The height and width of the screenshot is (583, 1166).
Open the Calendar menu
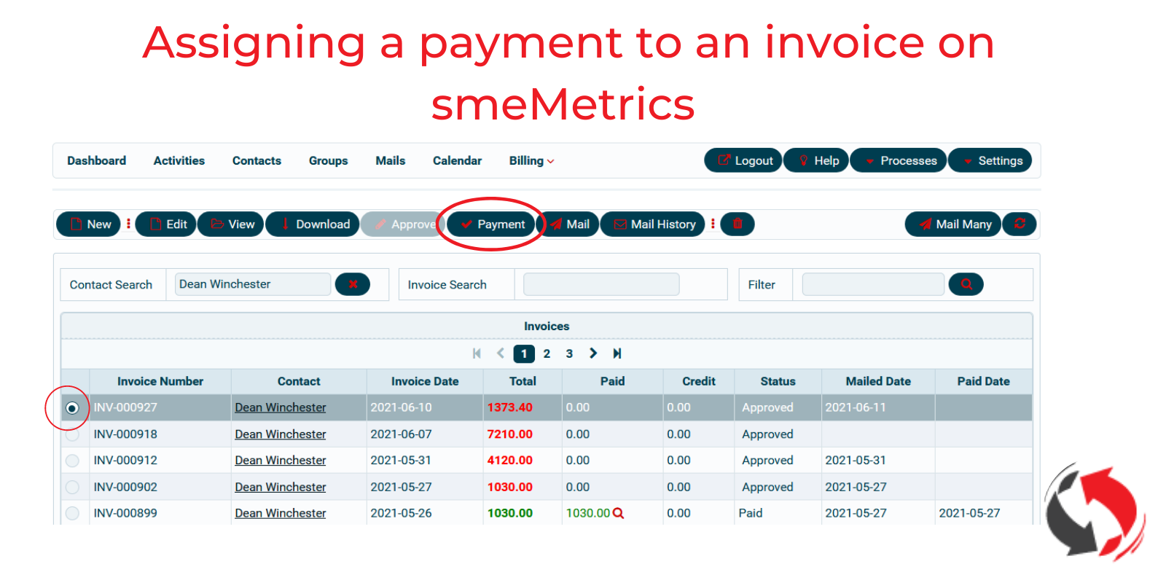(x=457, y=160)
